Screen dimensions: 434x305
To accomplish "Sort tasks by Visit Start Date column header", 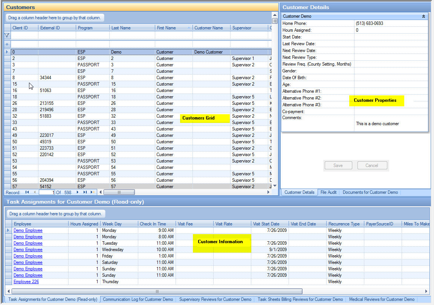I will click(x=270, y=224).
